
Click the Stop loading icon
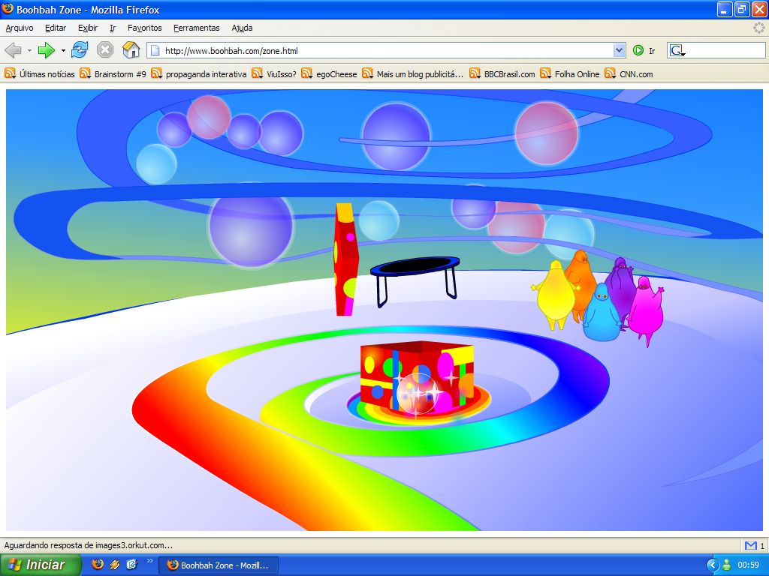pos(105,50)
